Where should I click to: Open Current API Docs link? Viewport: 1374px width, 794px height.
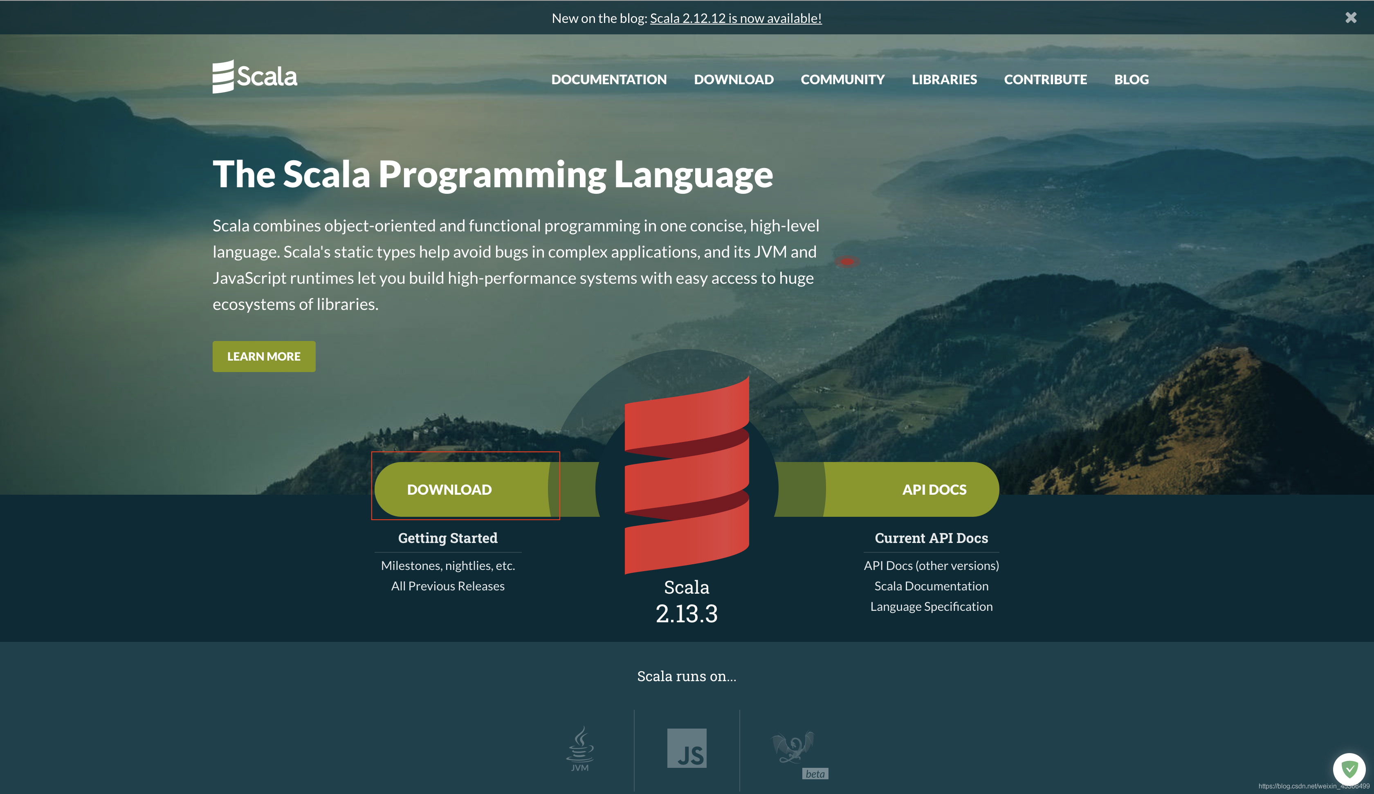931,538
